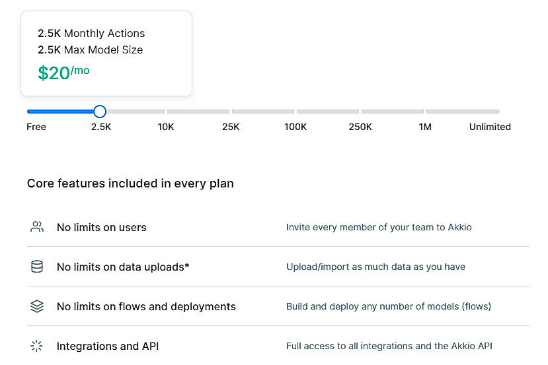This screenshot has height=365, width=548.
Task: Click the $20/mo price in the tooltip
Action: pos(63,73)
